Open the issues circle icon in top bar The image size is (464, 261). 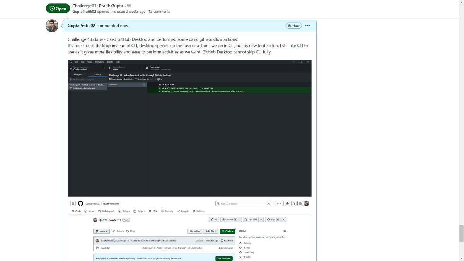288,203
